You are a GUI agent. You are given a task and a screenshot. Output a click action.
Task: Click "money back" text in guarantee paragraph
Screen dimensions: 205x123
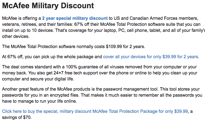click(14, 73)
